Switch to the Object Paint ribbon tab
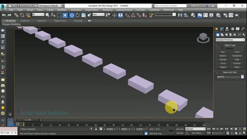Image resolution: width=247 pixels, height=139 pixels. coord(60,20)
